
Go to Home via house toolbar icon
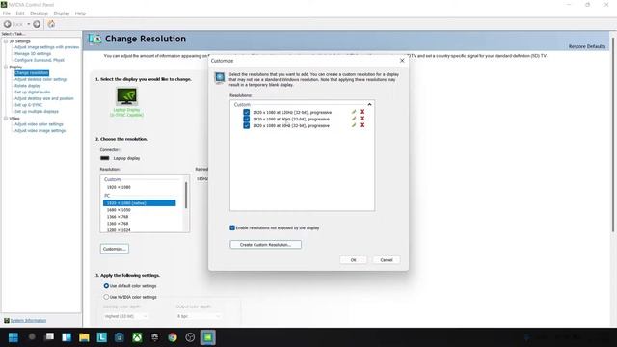click(x=51, y=24)
